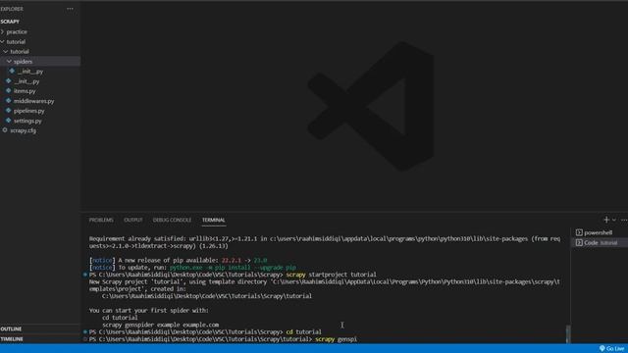Switch to the DEBUG CONSOLE tab
The width and height of the screenshot is (628, 353).
point(172,220)
